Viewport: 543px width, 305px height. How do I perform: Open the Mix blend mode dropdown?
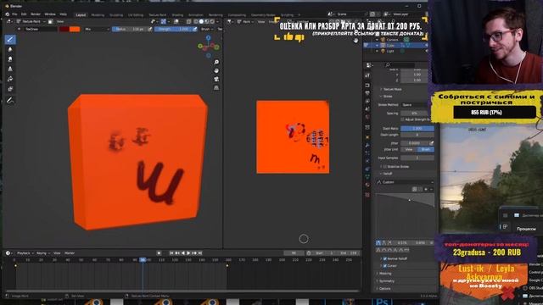point(96,30)
